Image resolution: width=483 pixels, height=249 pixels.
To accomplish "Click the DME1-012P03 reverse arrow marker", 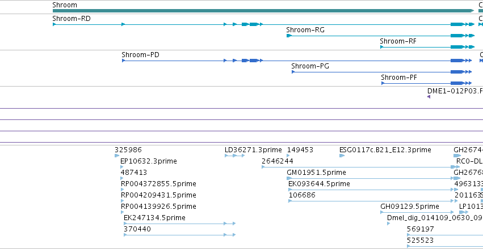I will (x=429, y=97).
